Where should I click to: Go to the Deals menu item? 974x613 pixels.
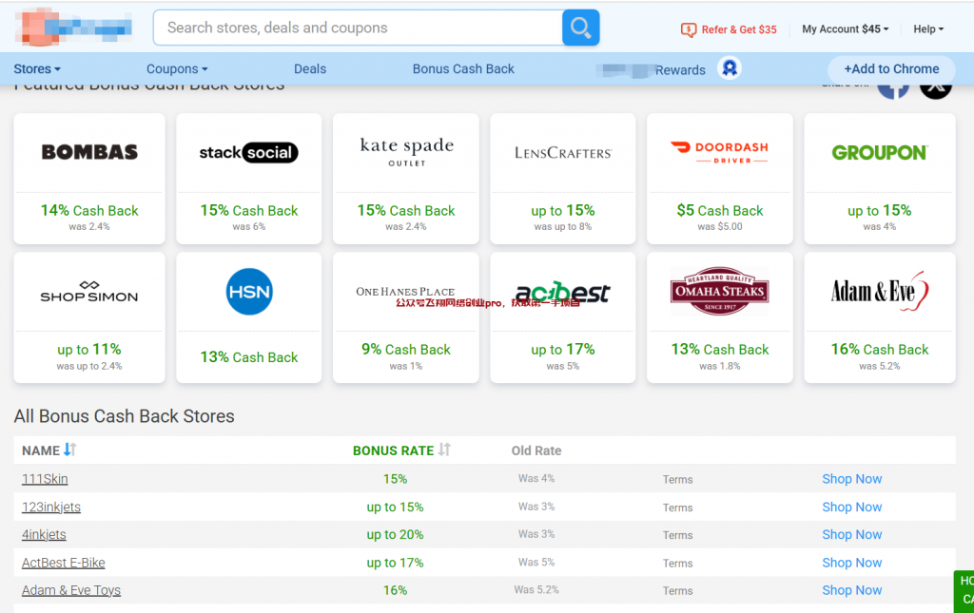click(x=310, y=69)
